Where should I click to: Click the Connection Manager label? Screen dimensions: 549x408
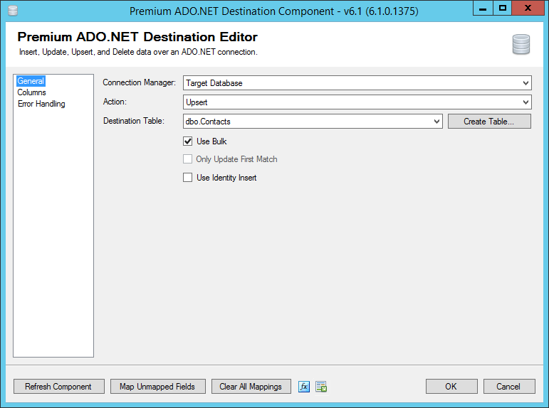[140, 82]
